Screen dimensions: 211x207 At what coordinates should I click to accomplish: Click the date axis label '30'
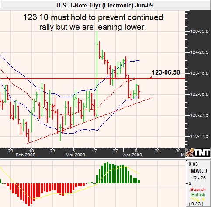[x=178, y=151]
